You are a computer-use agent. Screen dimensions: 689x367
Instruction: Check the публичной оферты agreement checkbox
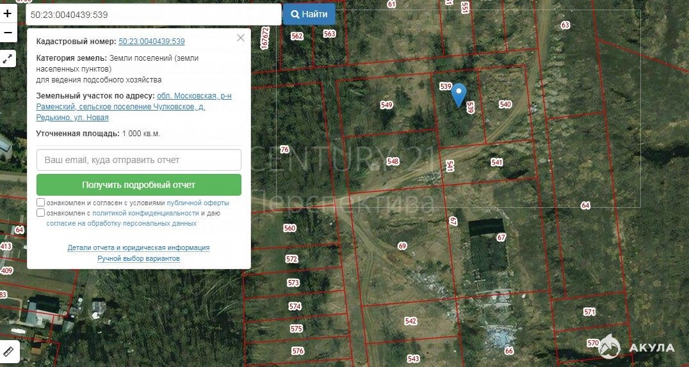(x=41, y=203)
